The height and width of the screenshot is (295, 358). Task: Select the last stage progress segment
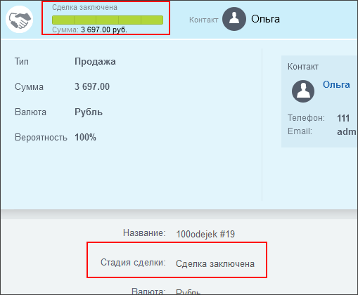pyautogui.click(x=152, y=20)
